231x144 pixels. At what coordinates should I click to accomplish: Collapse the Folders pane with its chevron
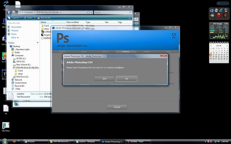click(38, 43)
